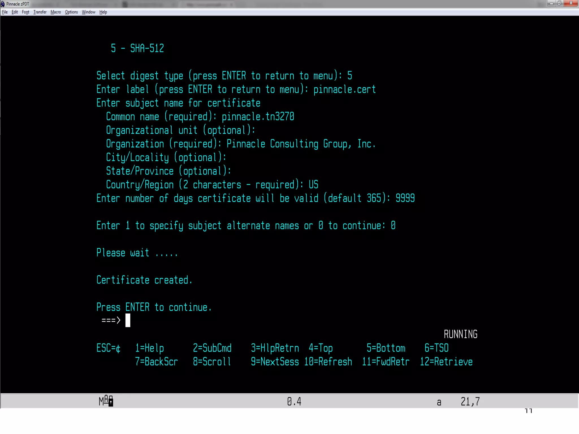Screen dimensions: 579x434
Task: Click the 6=TSO function key label
Action: [437, 348]
